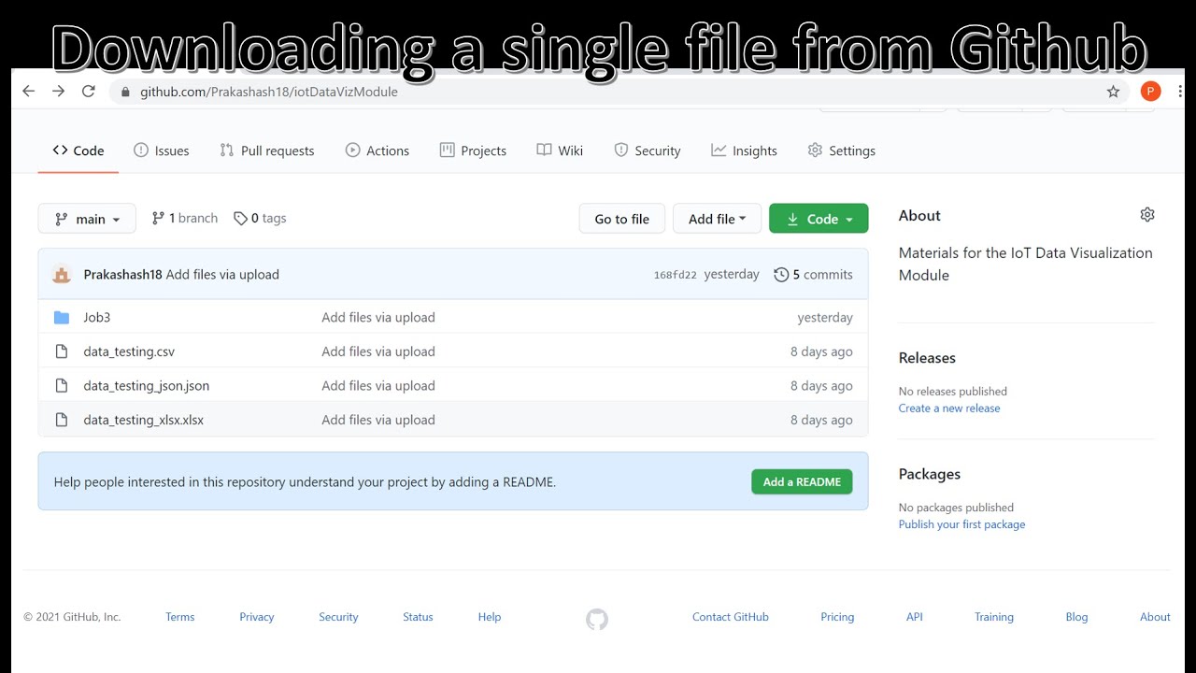Open the Insights tab
Image resolution: width=1196 pixels, height=673 pixels.
(x=744, y=150)
